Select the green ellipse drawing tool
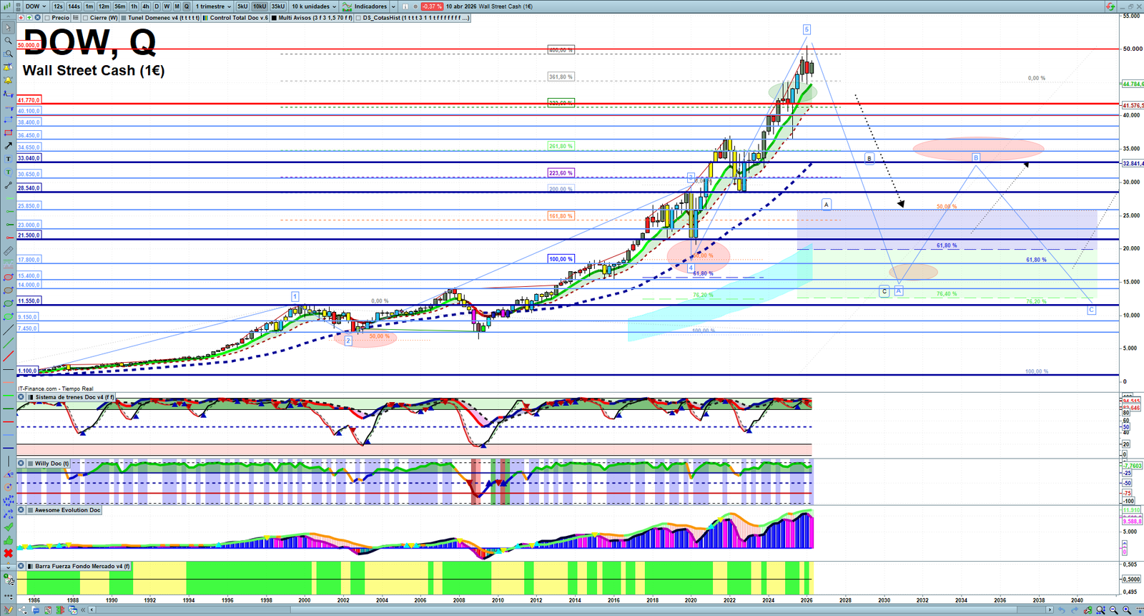Viewport: 1144px width, 616px height. [8, 304]
